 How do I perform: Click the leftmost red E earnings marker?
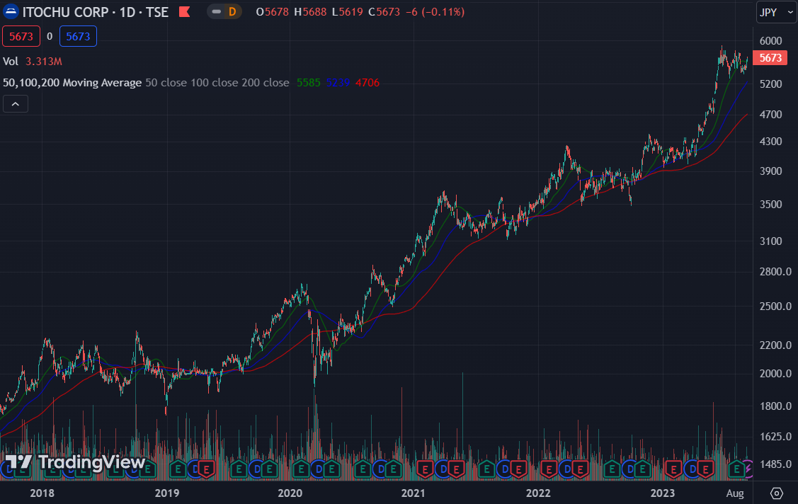(x=207, y=468)
